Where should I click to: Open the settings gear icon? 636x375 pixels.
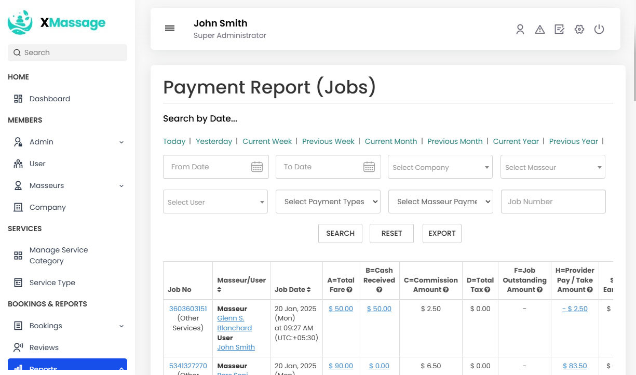click(x=579, y=30)
